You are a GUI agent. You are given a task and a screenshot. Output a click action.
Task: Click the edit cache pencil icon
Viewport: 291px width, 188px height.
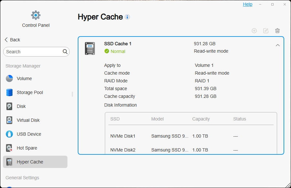(266, 31)
